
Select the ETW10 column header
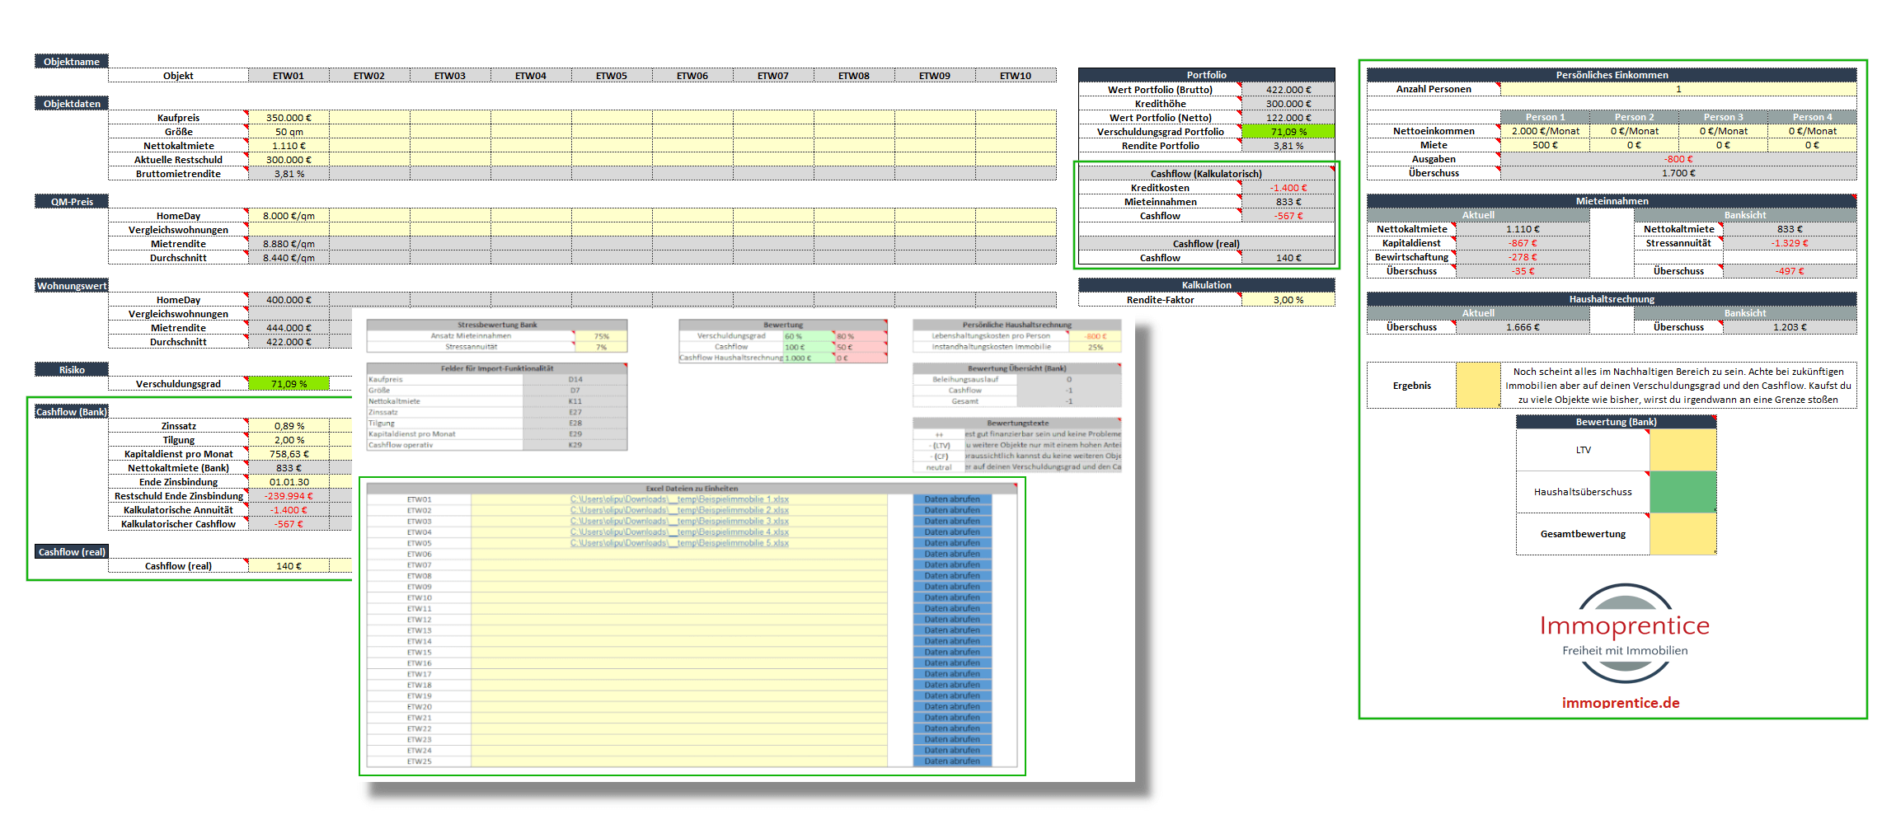(x=1016, y=76)
